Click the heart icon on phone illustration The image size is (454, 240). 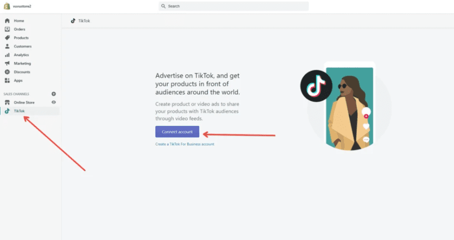[366, 127]
